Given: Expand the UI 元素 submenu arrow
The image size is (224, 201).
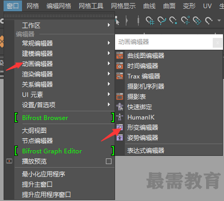Looking at the screenshot, I should pos(109,94).
